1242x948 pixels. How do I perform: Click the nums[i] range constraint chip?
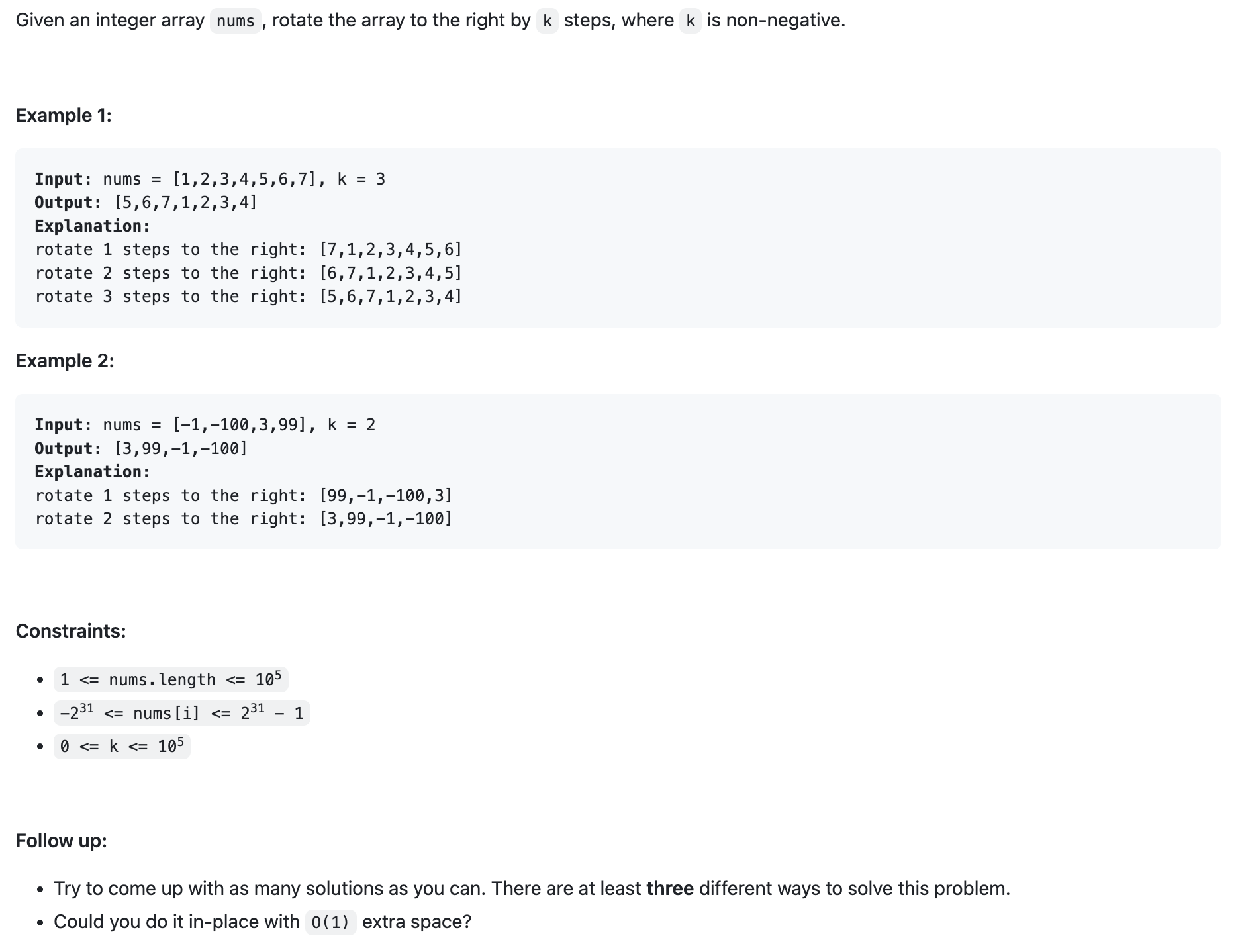[182, 713]
